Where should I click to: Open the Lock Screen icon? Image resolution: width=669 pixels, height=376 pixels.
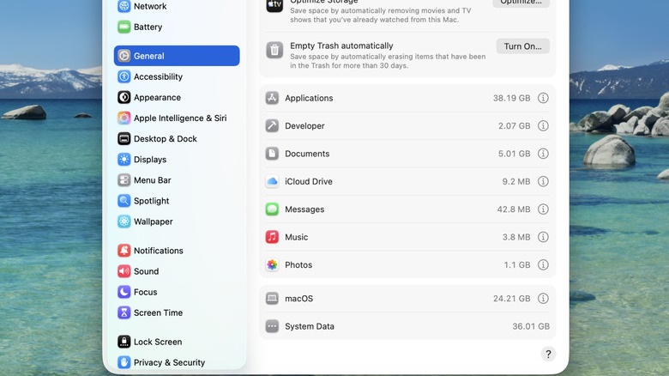click(x=124, y=342)
